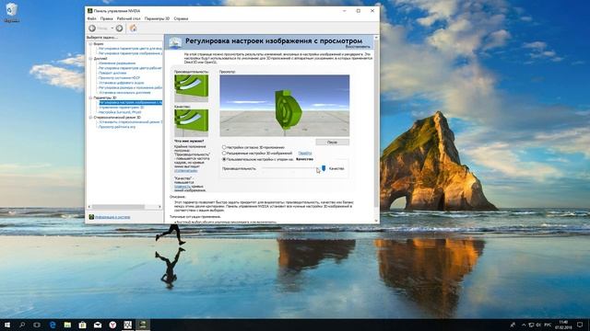Collapse the Параметры 3D tree section
Viewport: 590px width, 331px height.
point(90,97)
